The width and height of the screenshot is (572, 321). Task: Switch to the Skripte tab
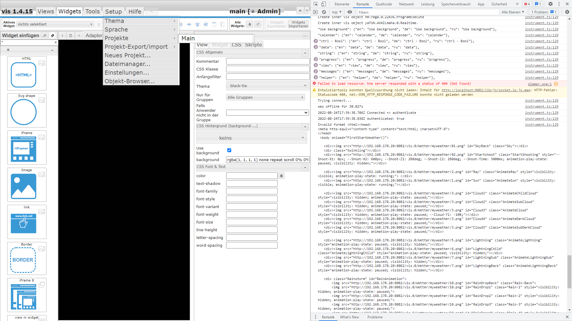click(254, 45)
